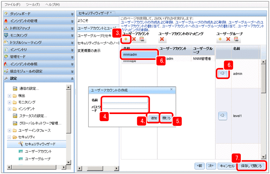Click the トラブルシューティング panel icon
The image size is (270, 174).
6,43
